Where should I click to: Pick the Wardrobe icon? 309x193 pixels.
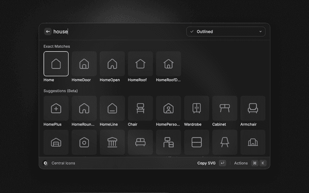pos(197,108)
